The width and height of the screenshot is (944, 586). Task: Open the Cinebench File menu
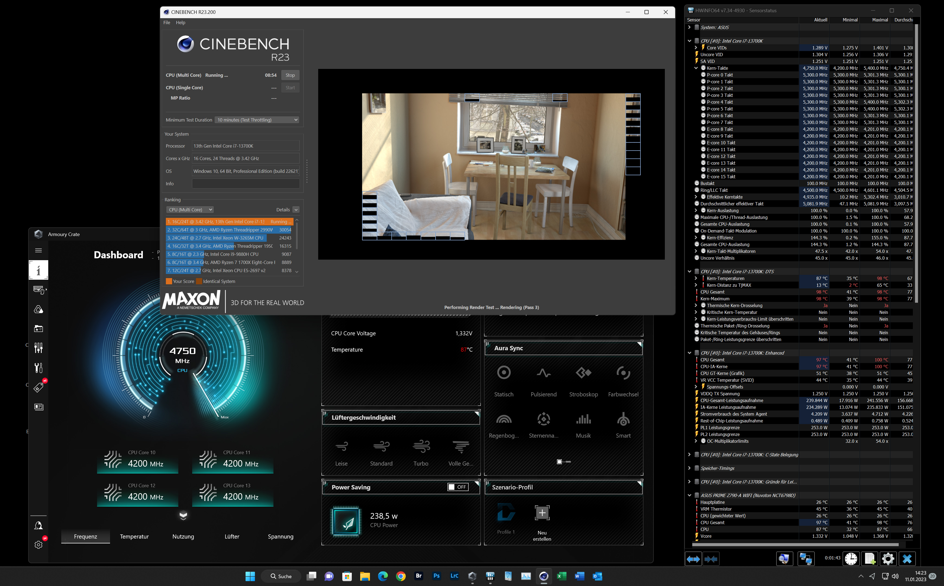click(x=166, y=23)
